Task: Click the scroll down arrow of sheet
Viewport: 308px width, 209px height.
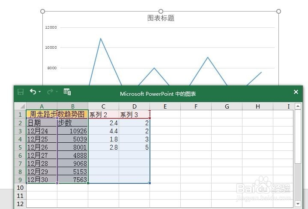Action: [x=298, y=204]
